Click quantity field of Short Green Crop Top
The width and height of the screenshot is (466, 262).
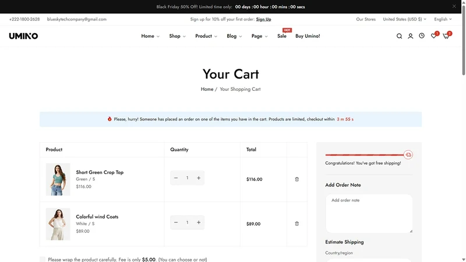(187, 178)
